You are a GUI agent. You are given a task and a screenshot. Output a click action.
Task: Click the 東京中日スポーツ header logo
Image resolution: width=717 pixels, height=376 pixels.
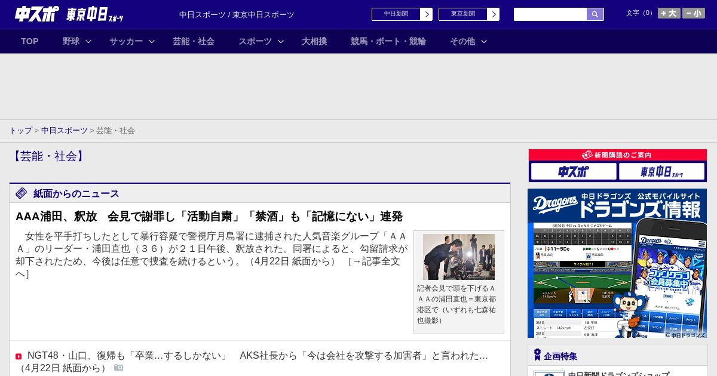(x=95, y=14)
